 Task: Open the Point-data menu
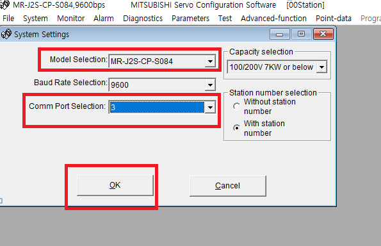(x=334, y=18)
